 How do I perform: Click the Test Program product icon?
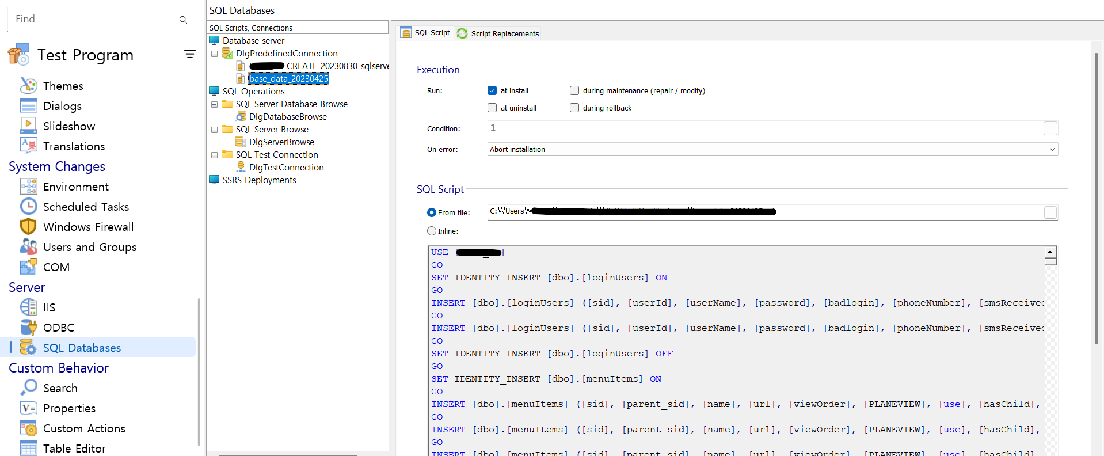coord(18,54)
